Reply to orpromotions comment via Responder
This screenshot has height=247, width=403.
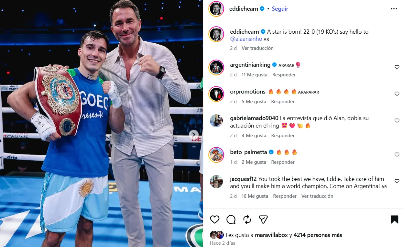pyautogui.click(x=283, y=102)
